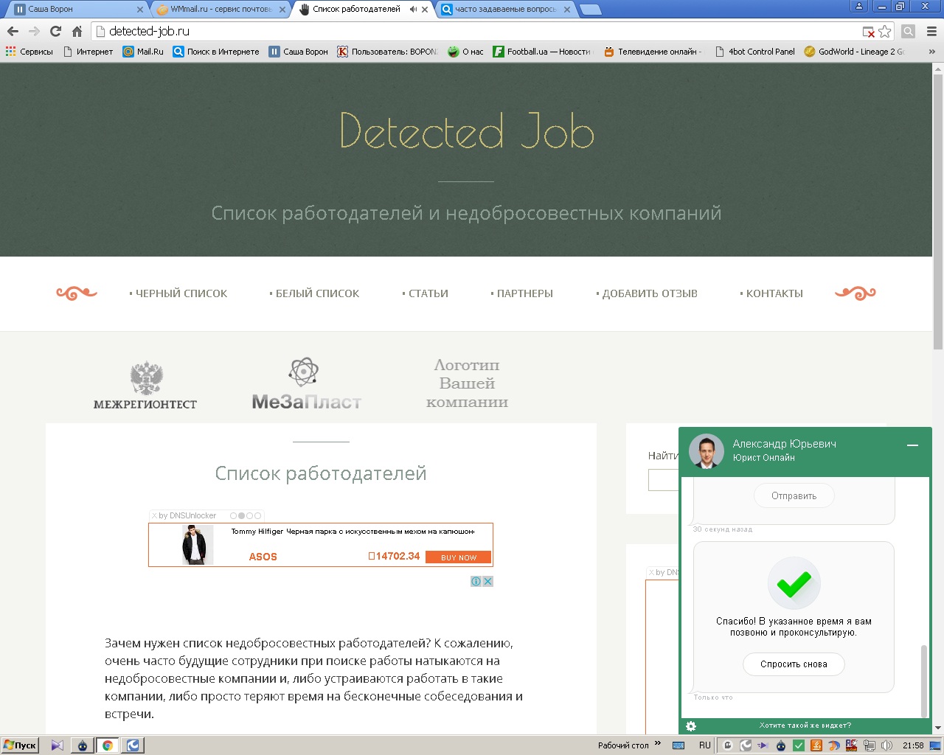Close the ad with the blue X icon
Image resolution: width=944 pixels, height=755 pixels.
(487, 582)
